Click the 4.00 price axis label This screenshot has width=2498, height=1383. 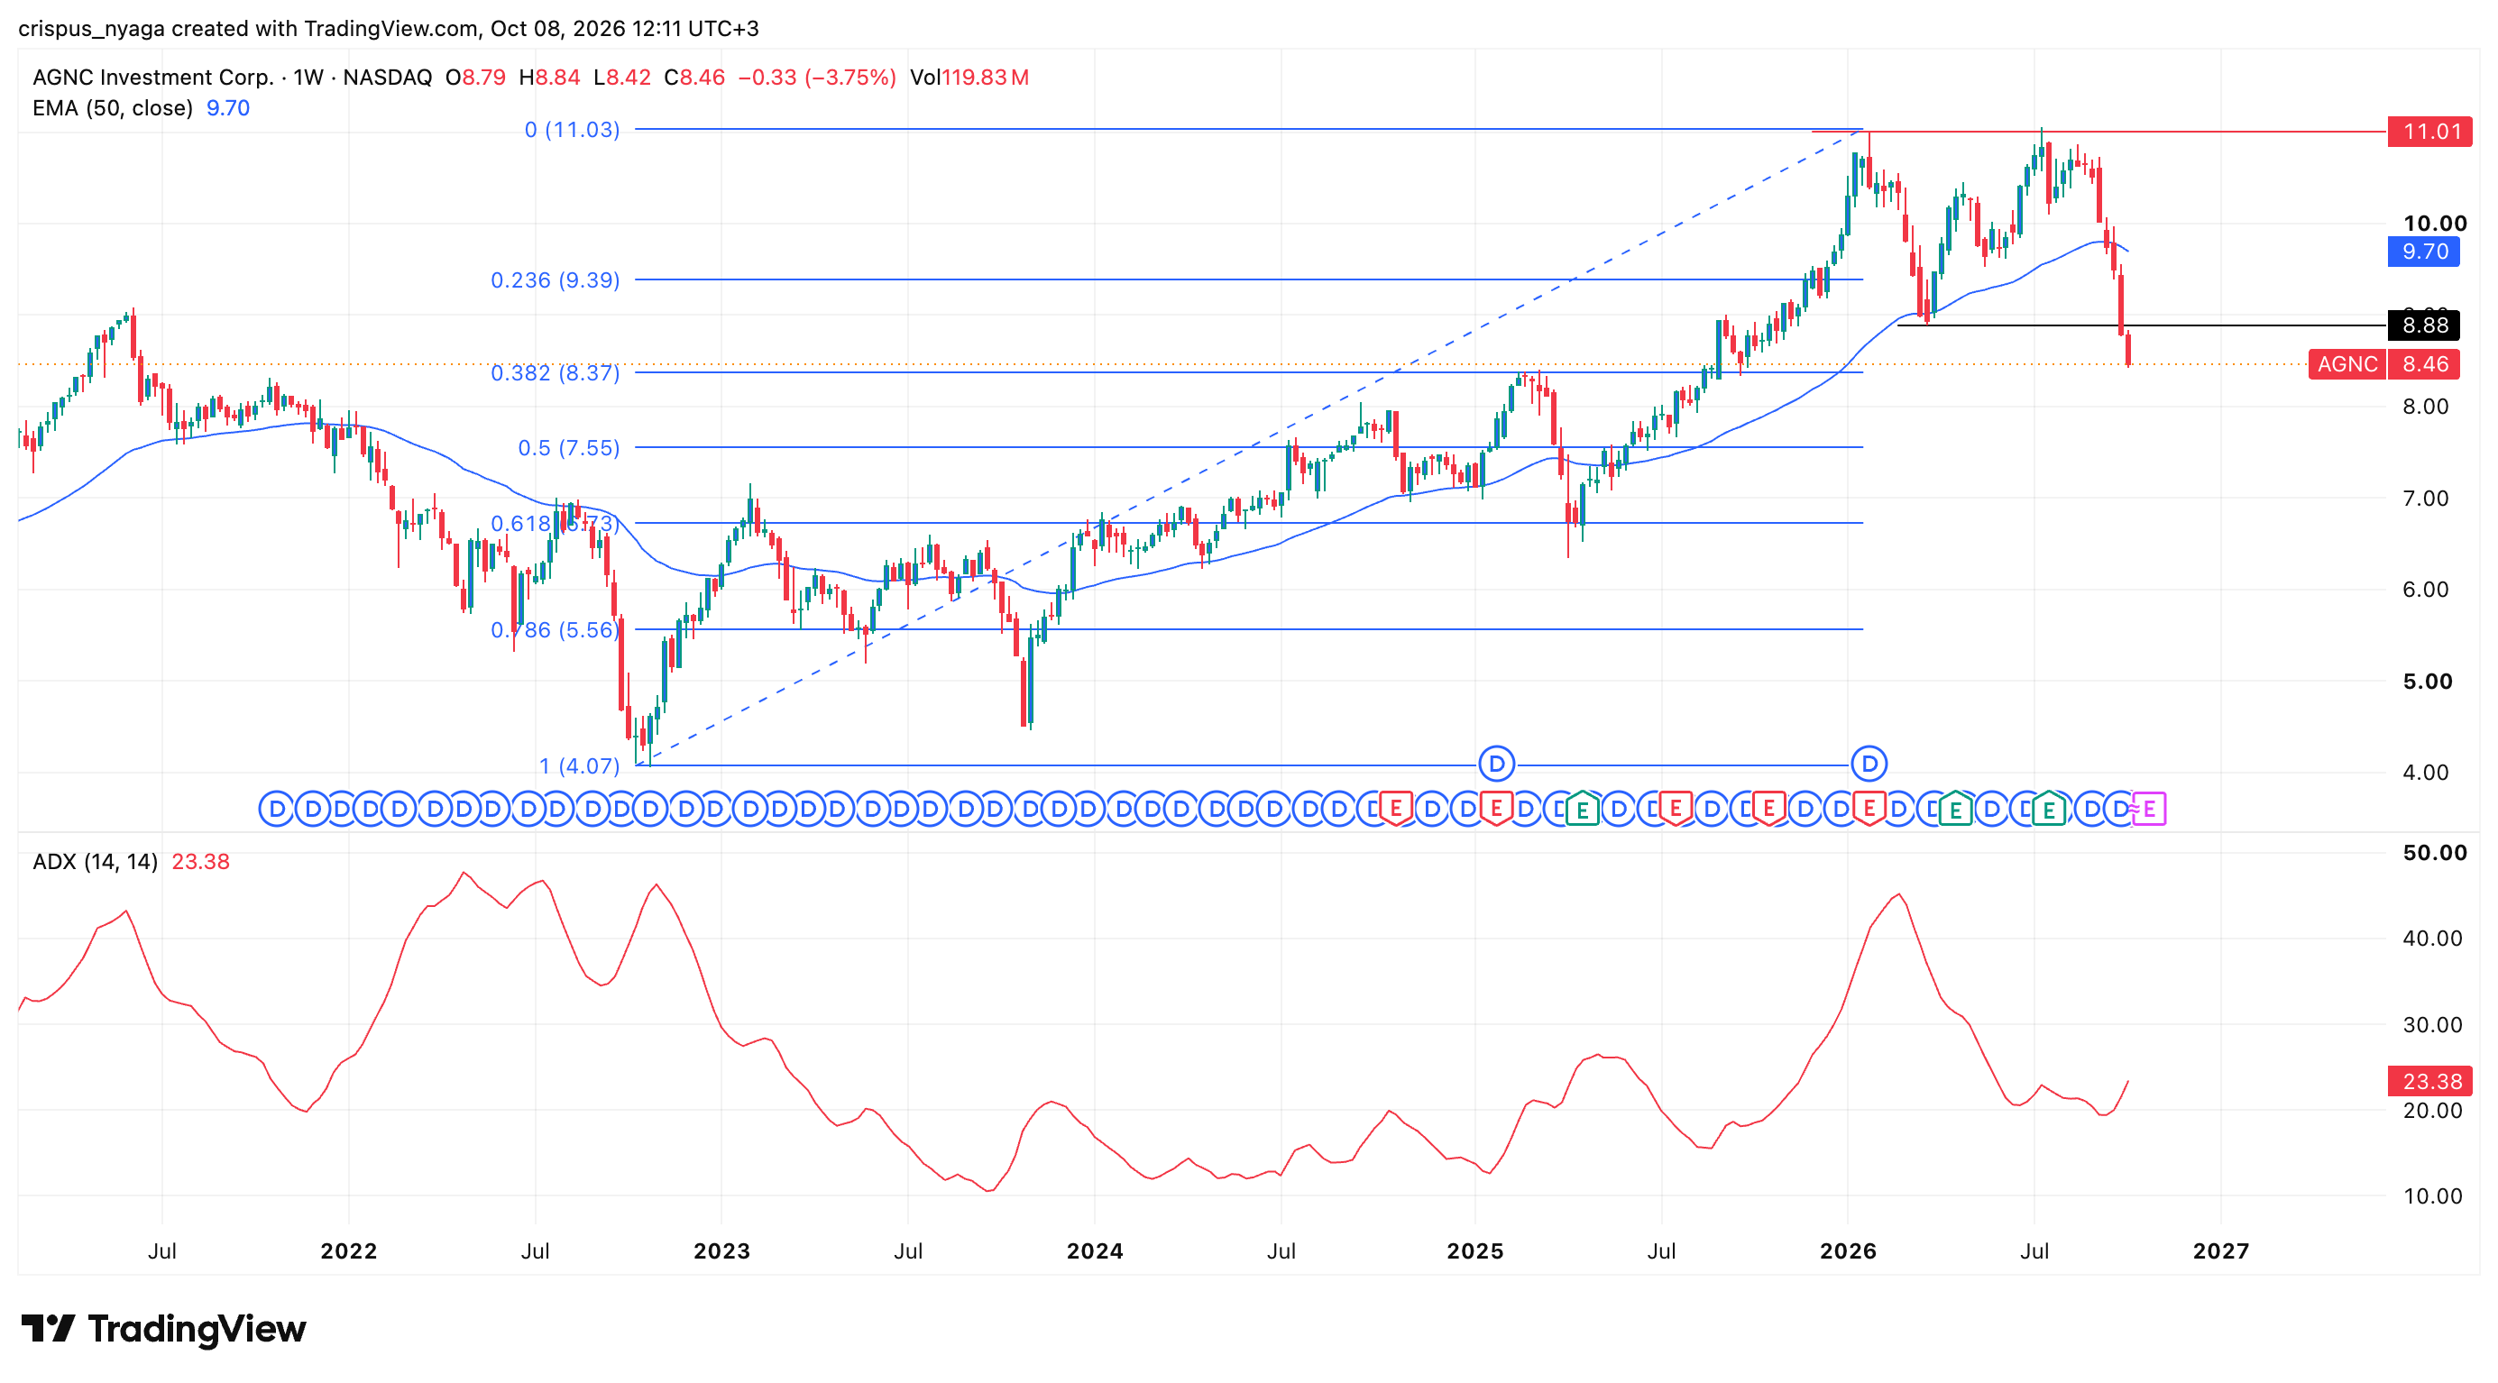click(x=2425, y=773)
